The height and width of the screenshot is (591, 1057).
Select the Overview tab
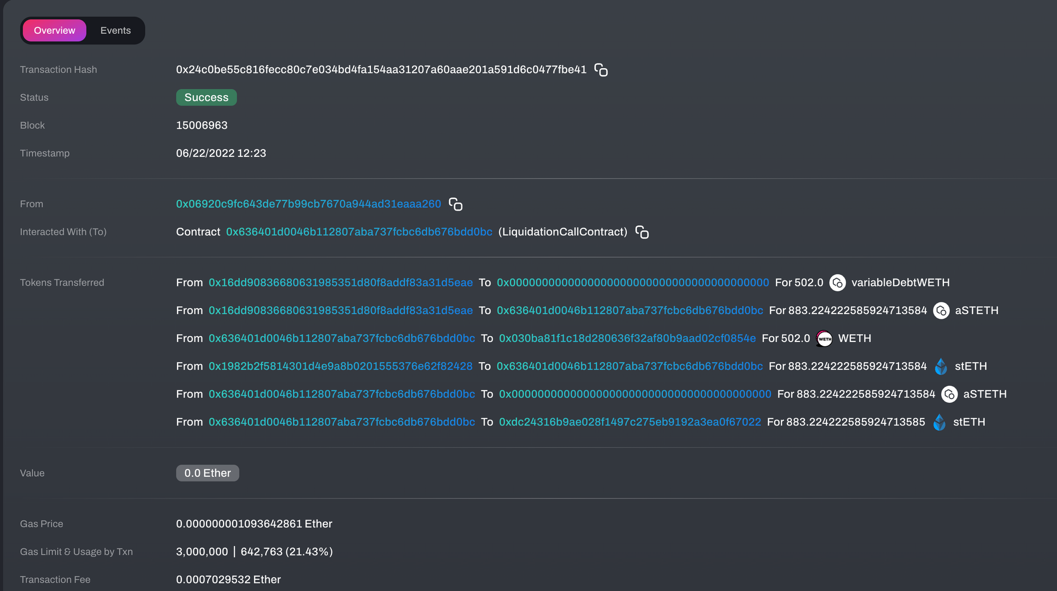[54, 31]
